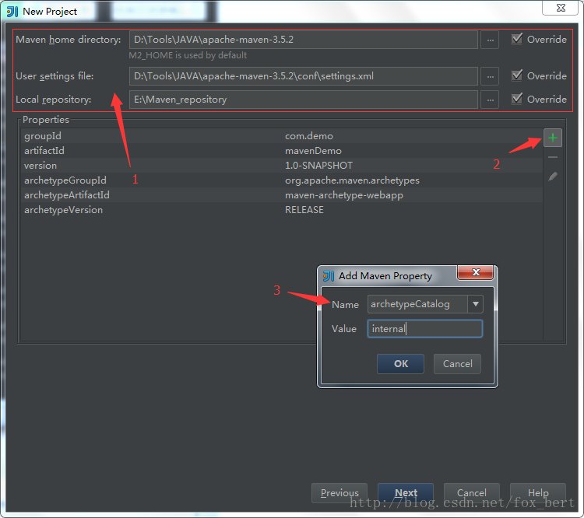The height and width of the screenshot is (518, 584).
Task: Close the New Project window
Action: (561, 8)
